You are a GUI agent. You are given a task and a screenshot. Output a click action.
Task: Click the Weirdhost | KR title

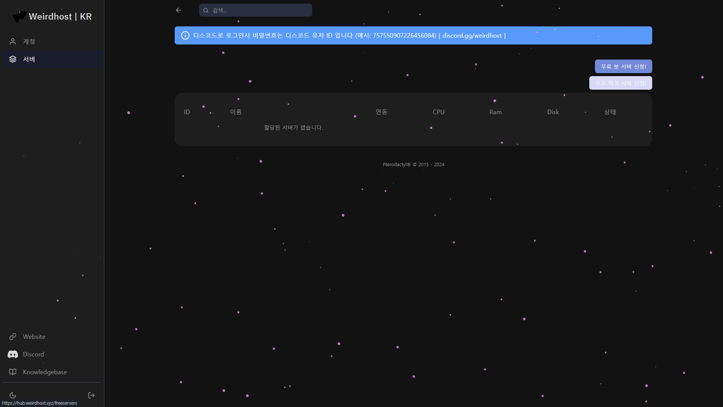pos(60,17)
